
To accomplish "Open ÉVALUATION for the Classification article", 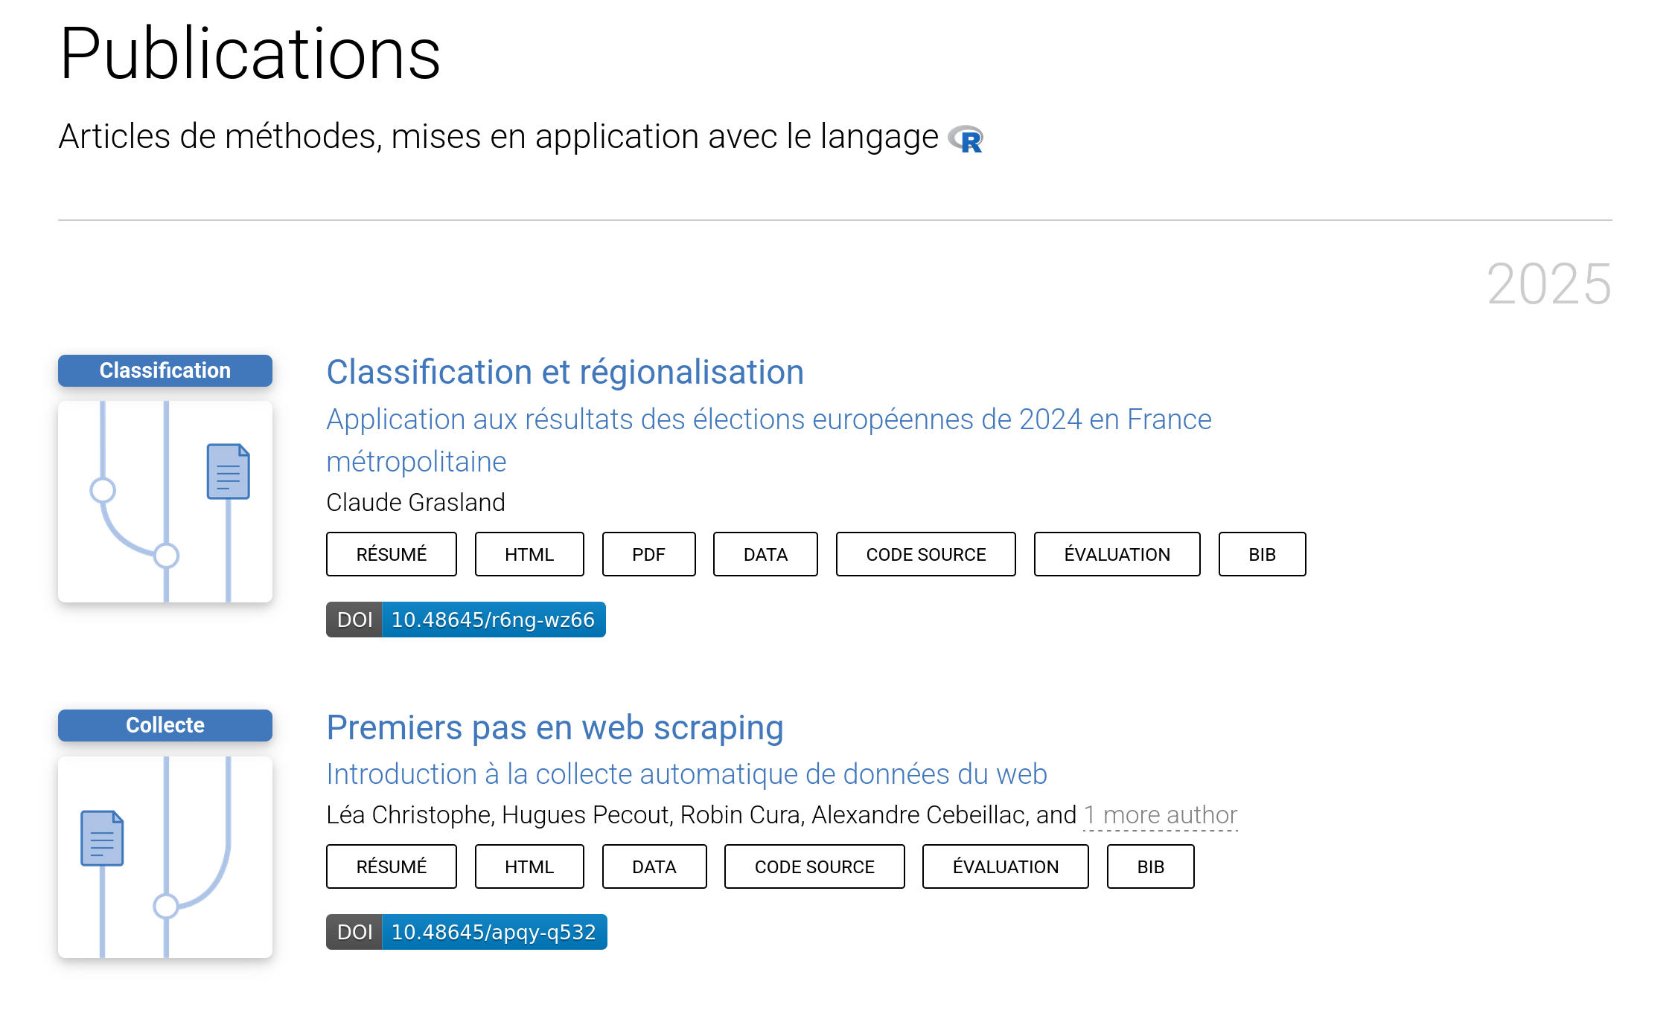I will coord(1117,554).
